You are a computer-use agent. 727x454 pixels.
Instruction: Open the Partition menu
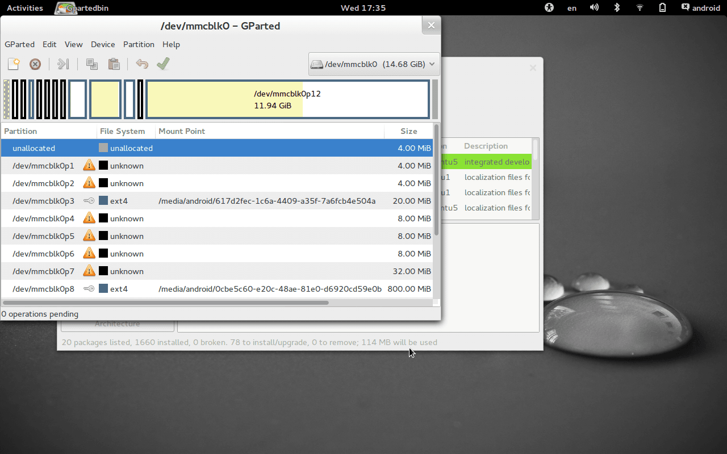tap(139, 44)
